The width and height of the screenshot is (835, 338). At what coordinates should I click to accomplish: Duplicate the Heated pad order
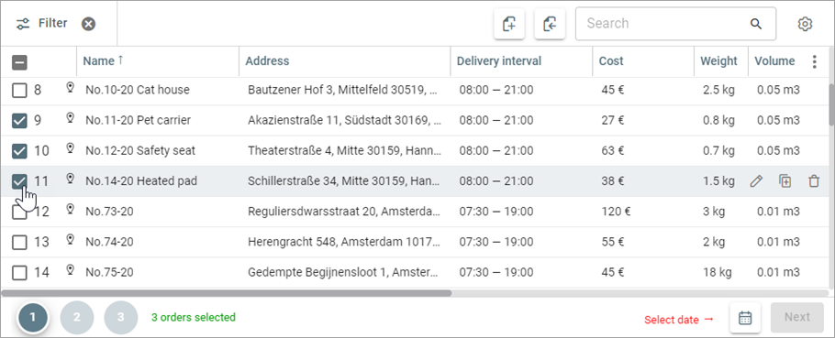(785, 181)
